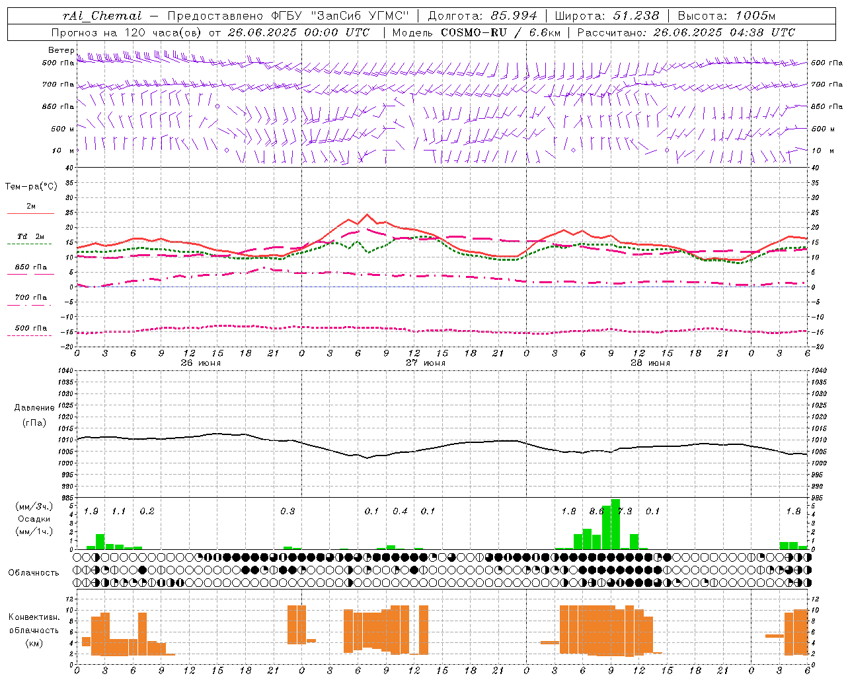Click the tallest green precipitation bar
This screenshot has width=846, height=676.
[x=615, y=524]
